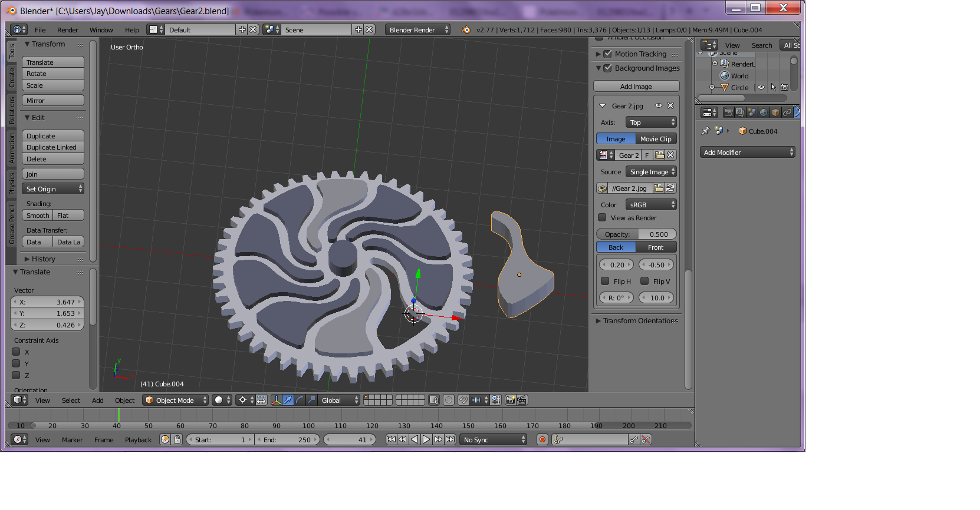This screenshot has width=980, height=510.
Task: Pin the properties context with pushpin icon
Action: 705,131
